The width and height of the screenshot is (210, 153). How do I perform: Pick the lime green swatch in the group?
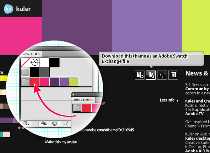[x=73, y=82]
